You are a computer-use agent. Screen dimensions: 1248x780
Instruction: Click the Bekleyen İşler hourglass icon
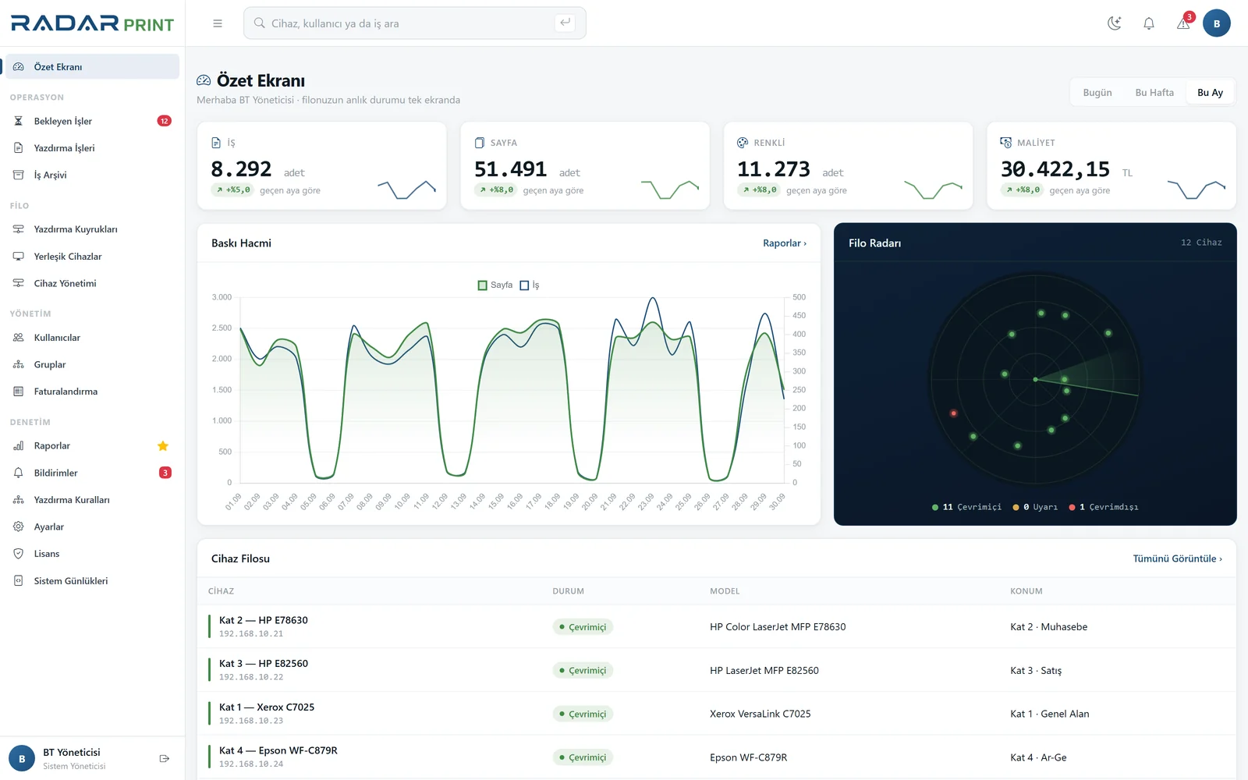tap(19, 121)
